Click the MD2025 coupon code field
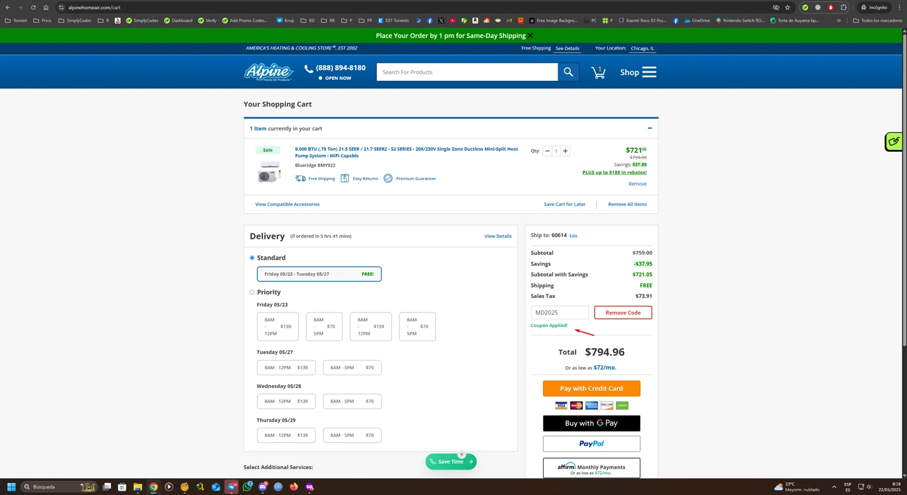907x495 pixels. point(559,312)
